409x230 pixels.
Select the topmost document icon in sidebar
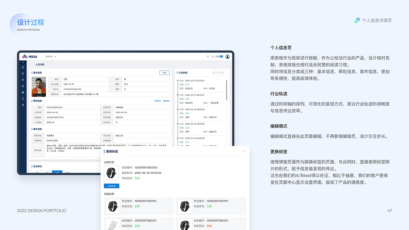(23, 67)
